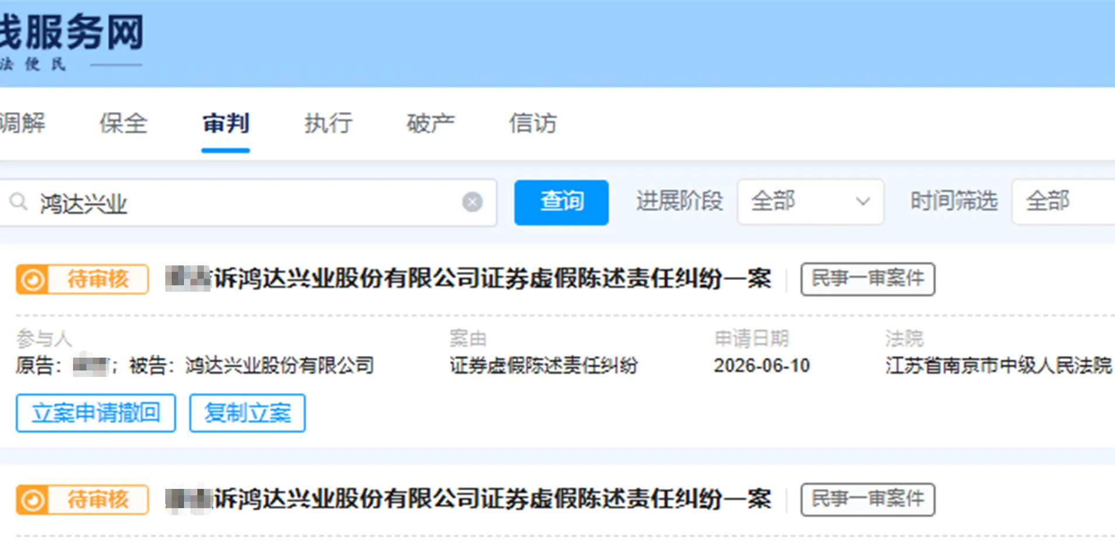Screen dimensions: 1115x542
Task: Click the 复制立案 button
Action: click(x=247, y=413)
